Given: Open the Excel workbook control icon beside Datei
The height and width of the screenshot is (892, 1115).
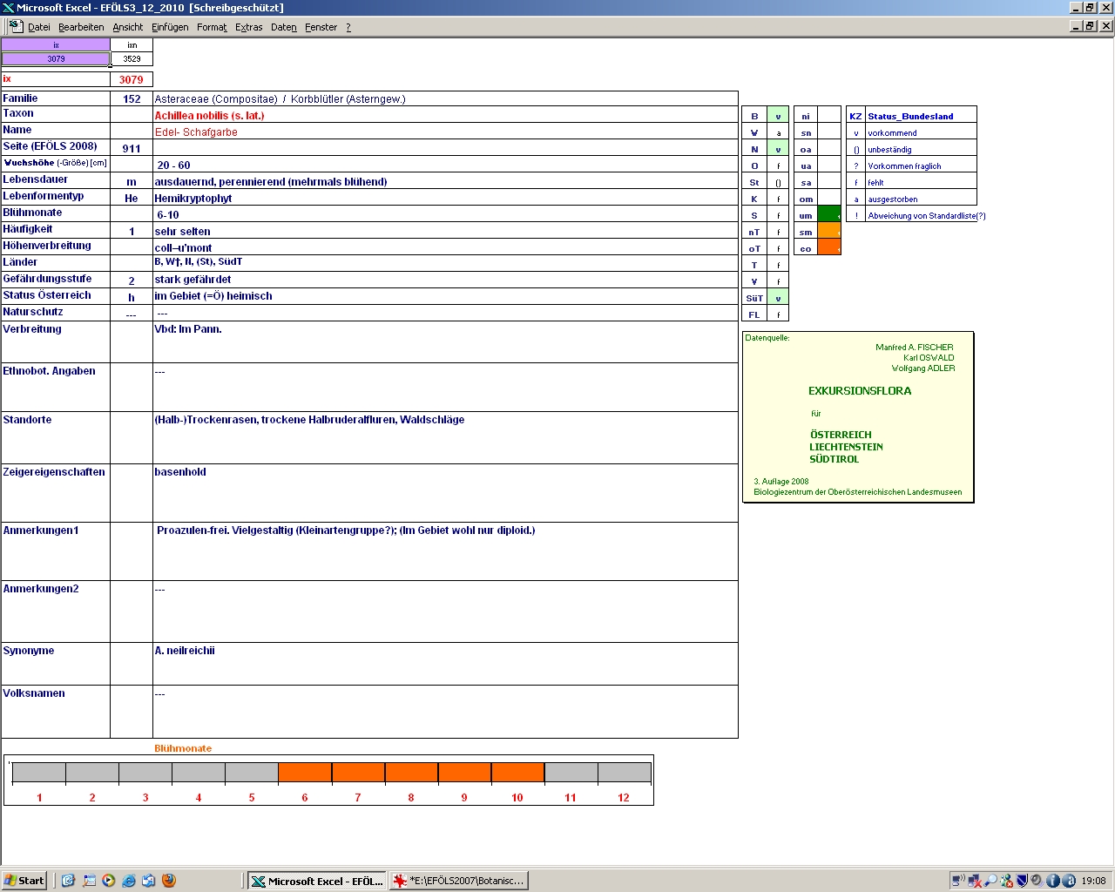Looking at the screenshot, I should [x=15, y=26].
